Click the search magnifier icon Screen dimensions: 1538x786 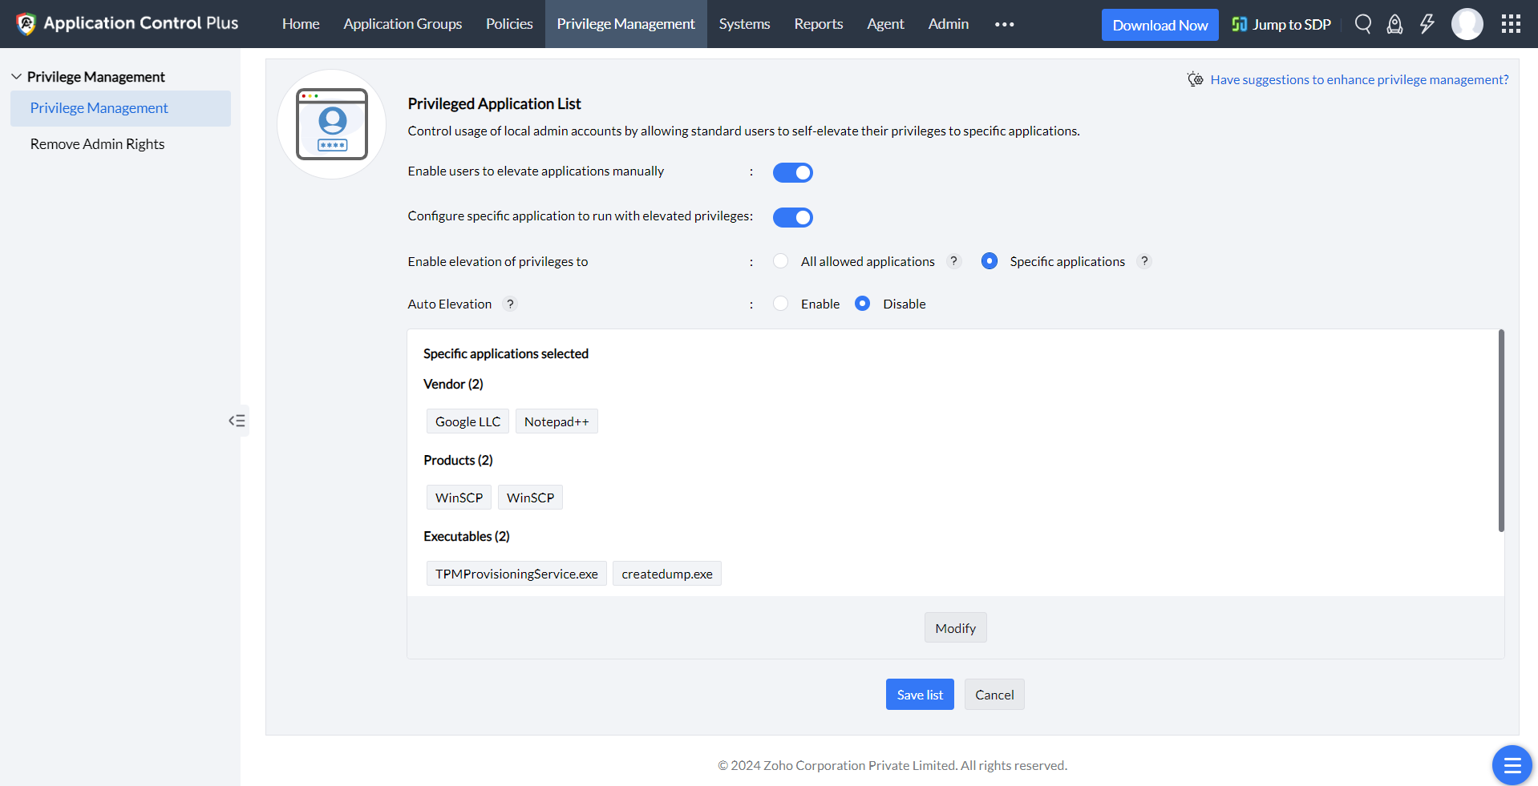1362,24
